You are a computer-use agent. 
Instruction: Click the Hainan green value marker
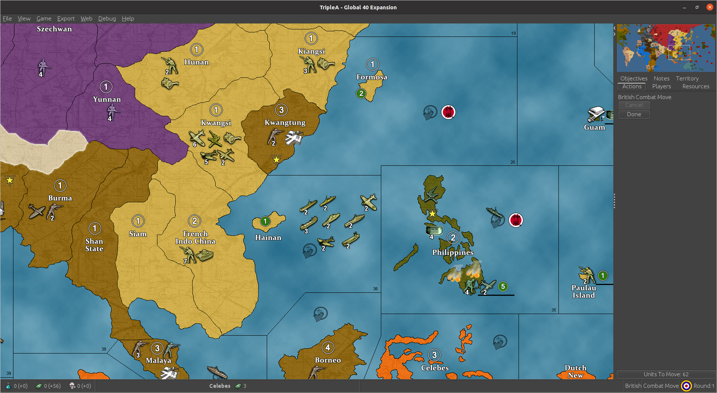pyautogui.click(x=265, y=221)
